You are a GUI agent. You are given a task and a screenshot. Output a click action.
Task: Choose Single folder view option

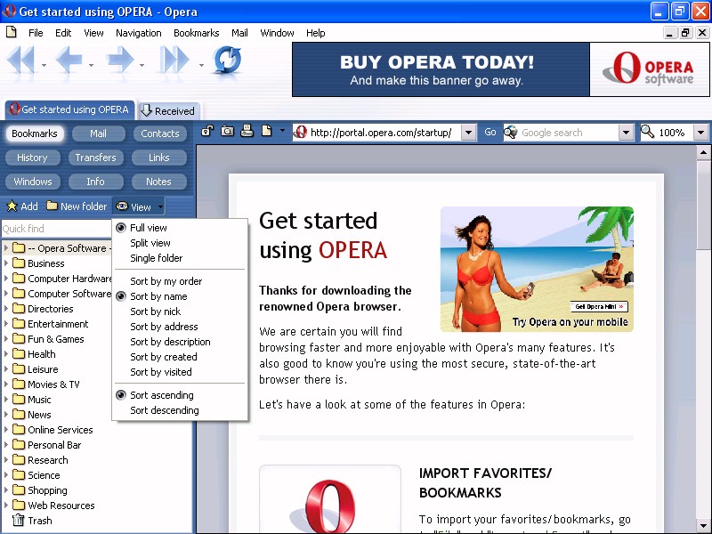pyautogui.click(x=181, y=258)
